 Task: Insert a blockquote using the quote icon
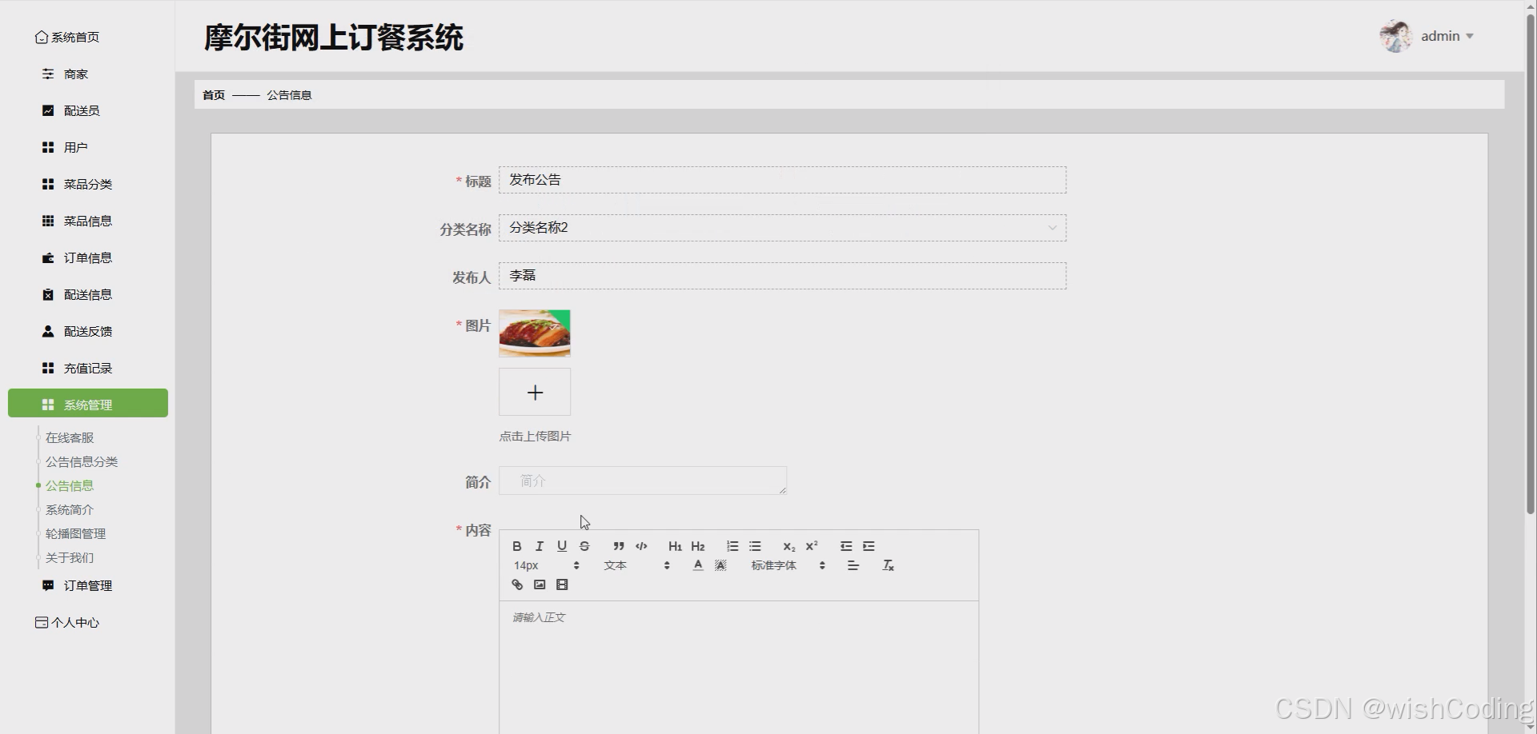[619, 546]
